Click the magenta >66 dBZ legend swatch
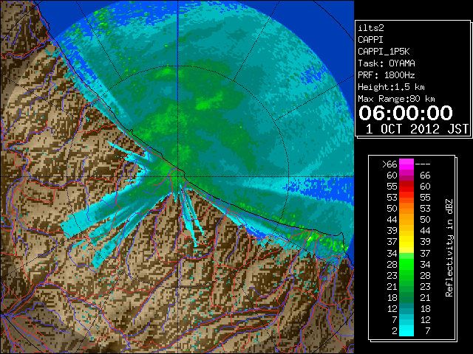This screenshot has height=354, width=473. 406,164
